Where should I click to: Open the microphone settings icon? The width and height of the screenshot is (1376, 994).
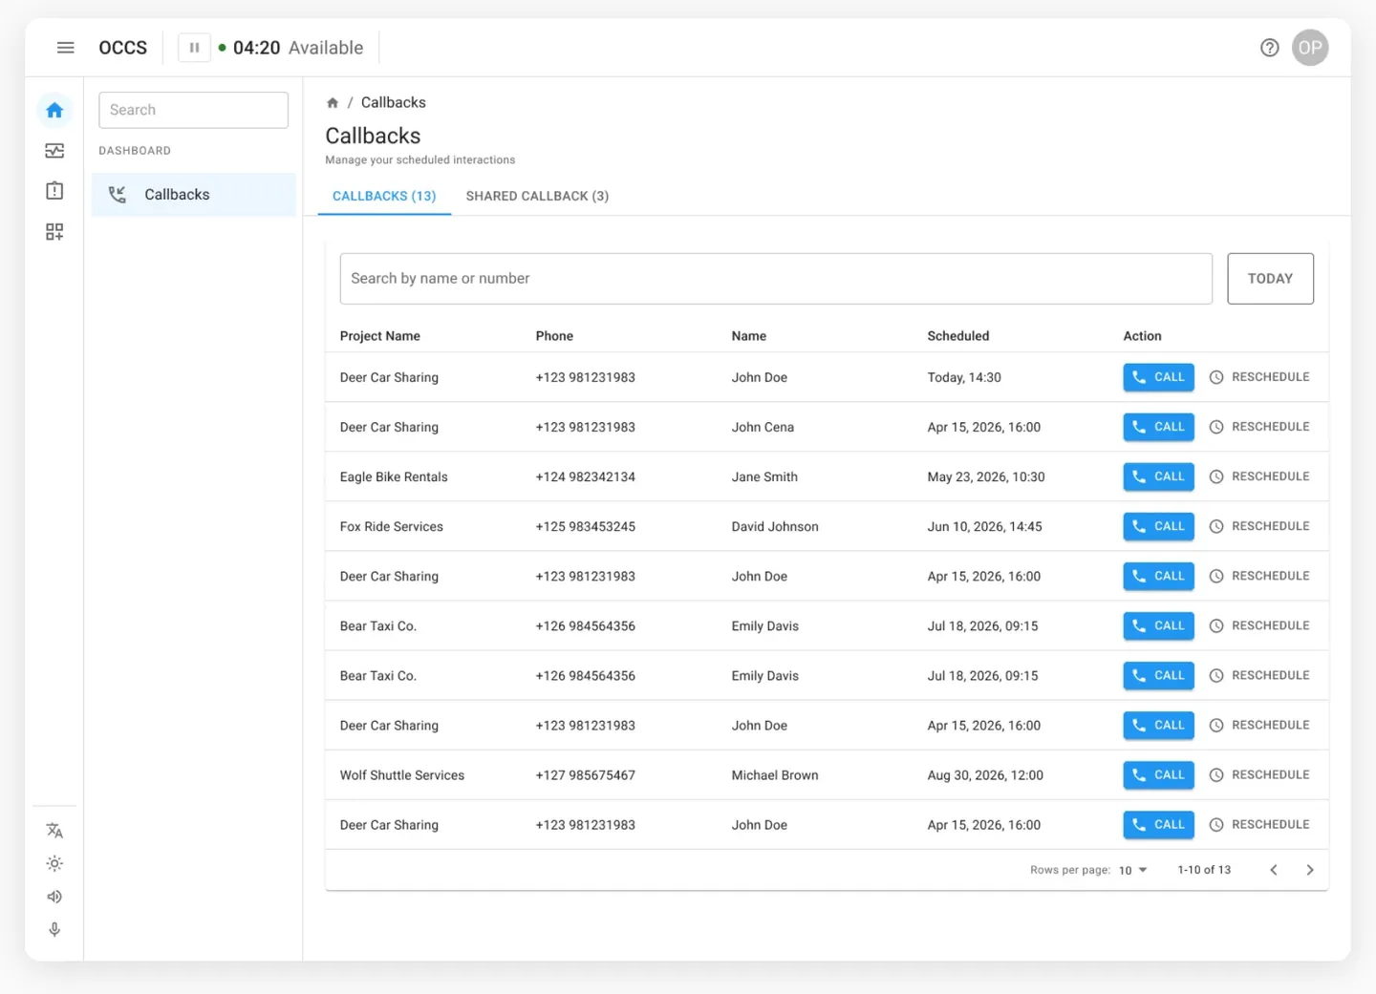[54, 929]
